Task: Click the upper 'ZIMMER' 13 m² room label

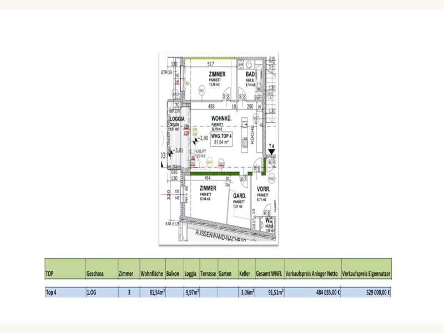Action: coord(217,74)
